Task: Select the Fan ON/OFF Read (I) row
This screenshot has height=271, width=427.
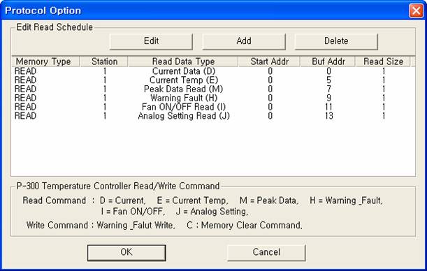Action: pos(213,107)
